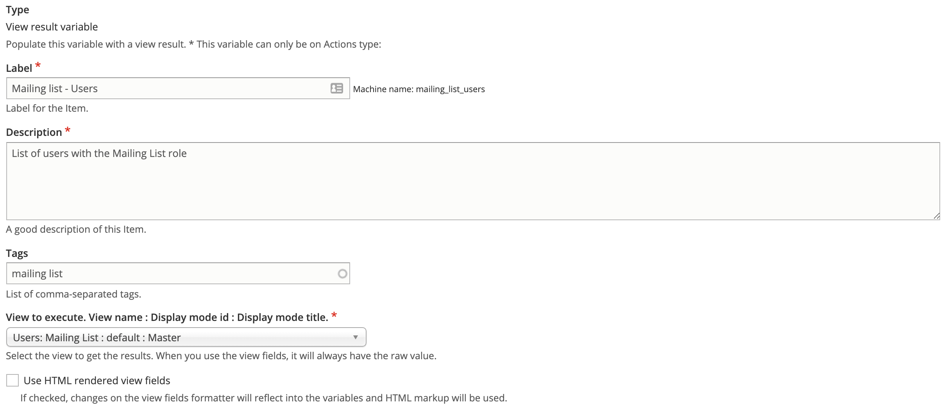This screenshot has height=417, width=948.
Task: Click the Label input with Mailing list - Users
Action: pyautogui.click(x=178, y=88)
